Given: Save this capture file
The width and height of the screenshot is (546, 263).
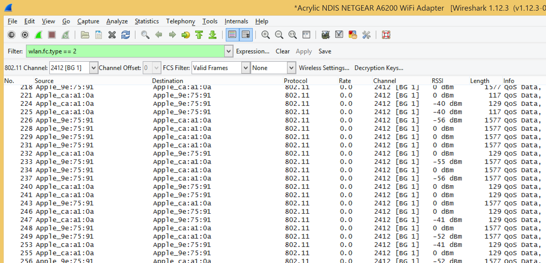Looking at the screenshot, I should point(99,35).
